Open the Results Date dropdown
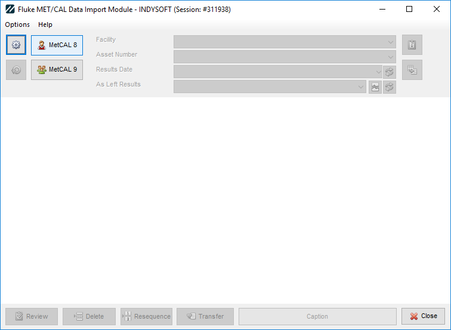Image resolution: width=451 pixels, height=330 pixels. 378,72
